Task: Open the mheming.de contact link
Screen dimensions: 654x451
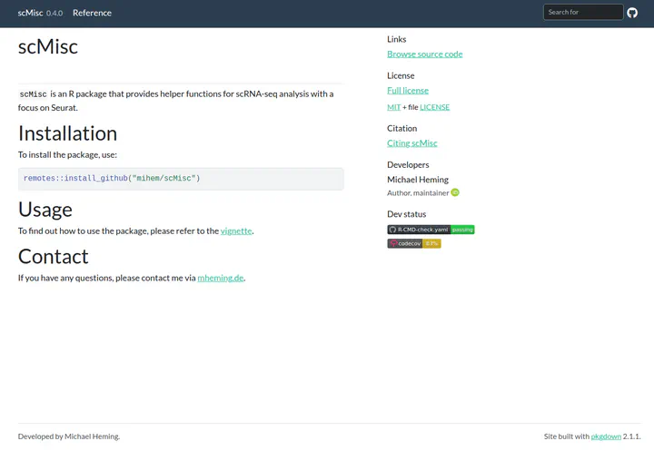Action: [x=221, y=278]
